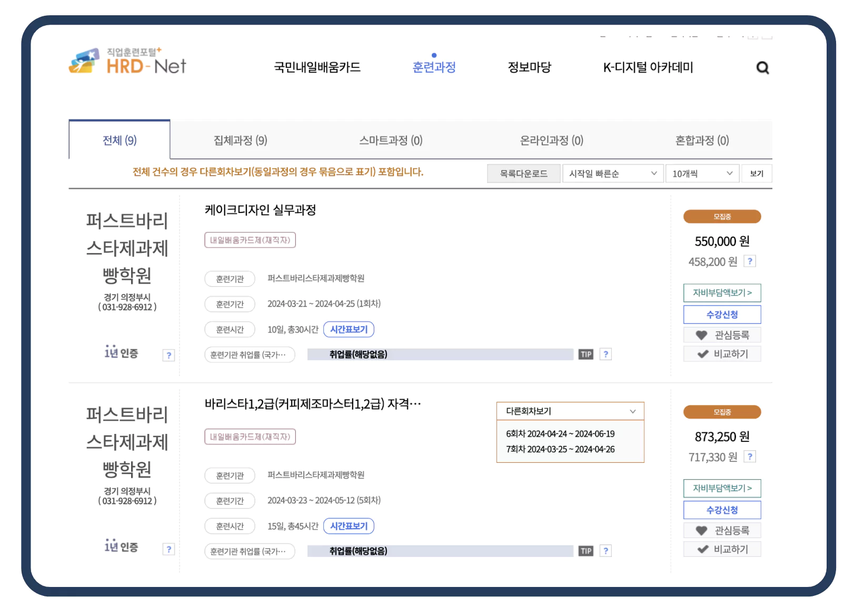Click 수강신청 for 케이크디자인 course
Viewport: 854px width, 608px height.
[722, 315]
